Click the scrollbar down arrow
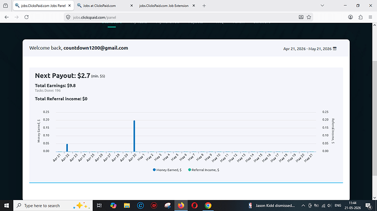The image size is (377, 211). point(375,197)
